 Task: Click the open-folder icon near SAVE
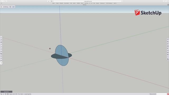tap(10, 7)
